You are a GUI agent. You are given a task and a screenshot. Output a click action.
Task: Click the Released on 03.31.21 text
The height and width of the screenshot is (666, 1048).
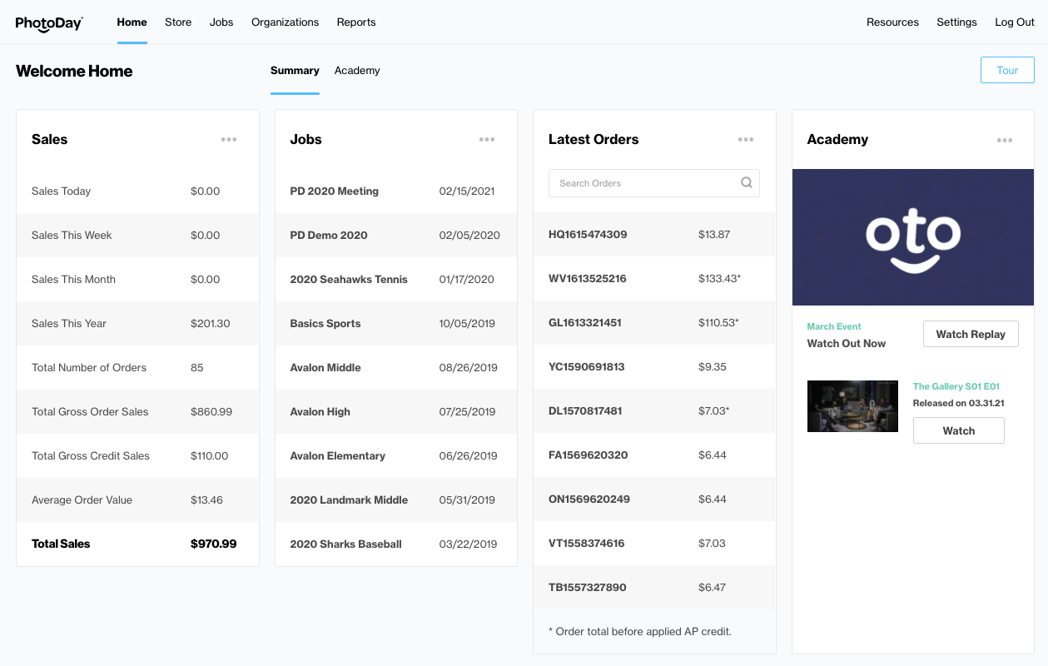(958, 403)
